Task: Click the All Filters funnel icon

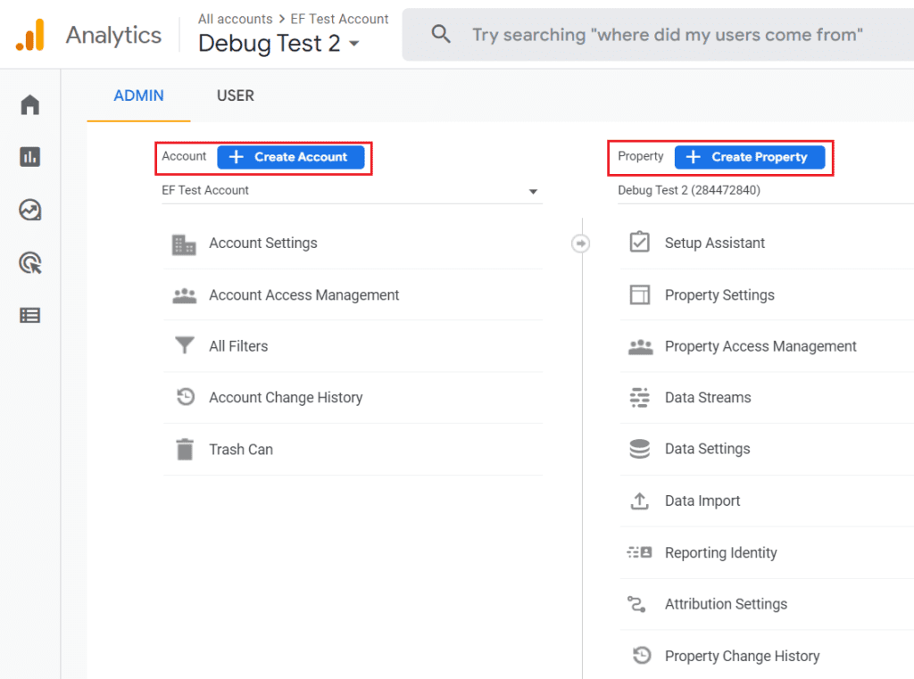Action: [x=184, y=345]
